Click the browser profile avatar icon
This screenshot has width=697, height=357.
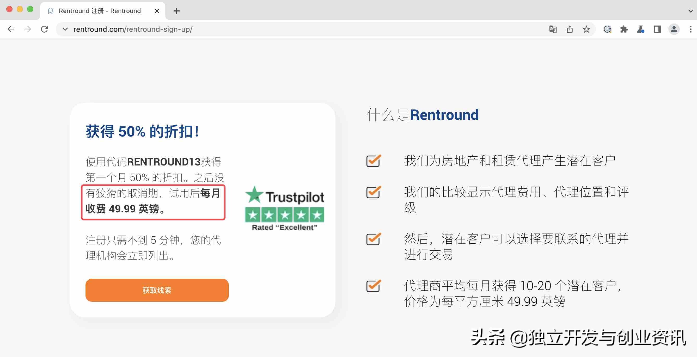tap(674, 29)
